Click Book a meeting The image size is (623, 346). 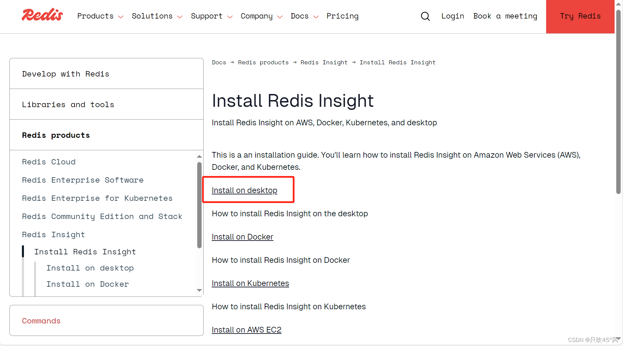click(x=505, y=16)
